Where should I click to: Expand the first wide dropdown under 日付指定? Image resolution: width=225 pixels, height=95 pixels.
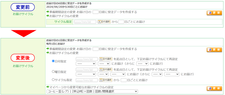[x=86, y=64]
